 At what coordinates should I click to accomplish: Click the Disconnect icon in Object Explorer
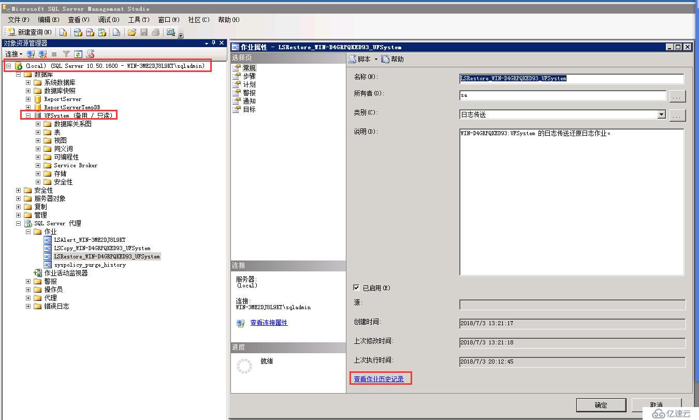coord(43,54)
